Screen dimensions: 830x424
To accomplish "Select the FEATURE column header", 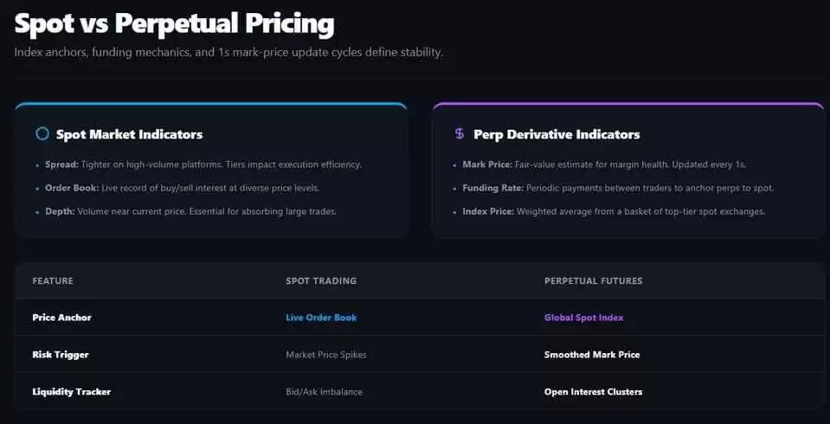I will tap(53, 281).
